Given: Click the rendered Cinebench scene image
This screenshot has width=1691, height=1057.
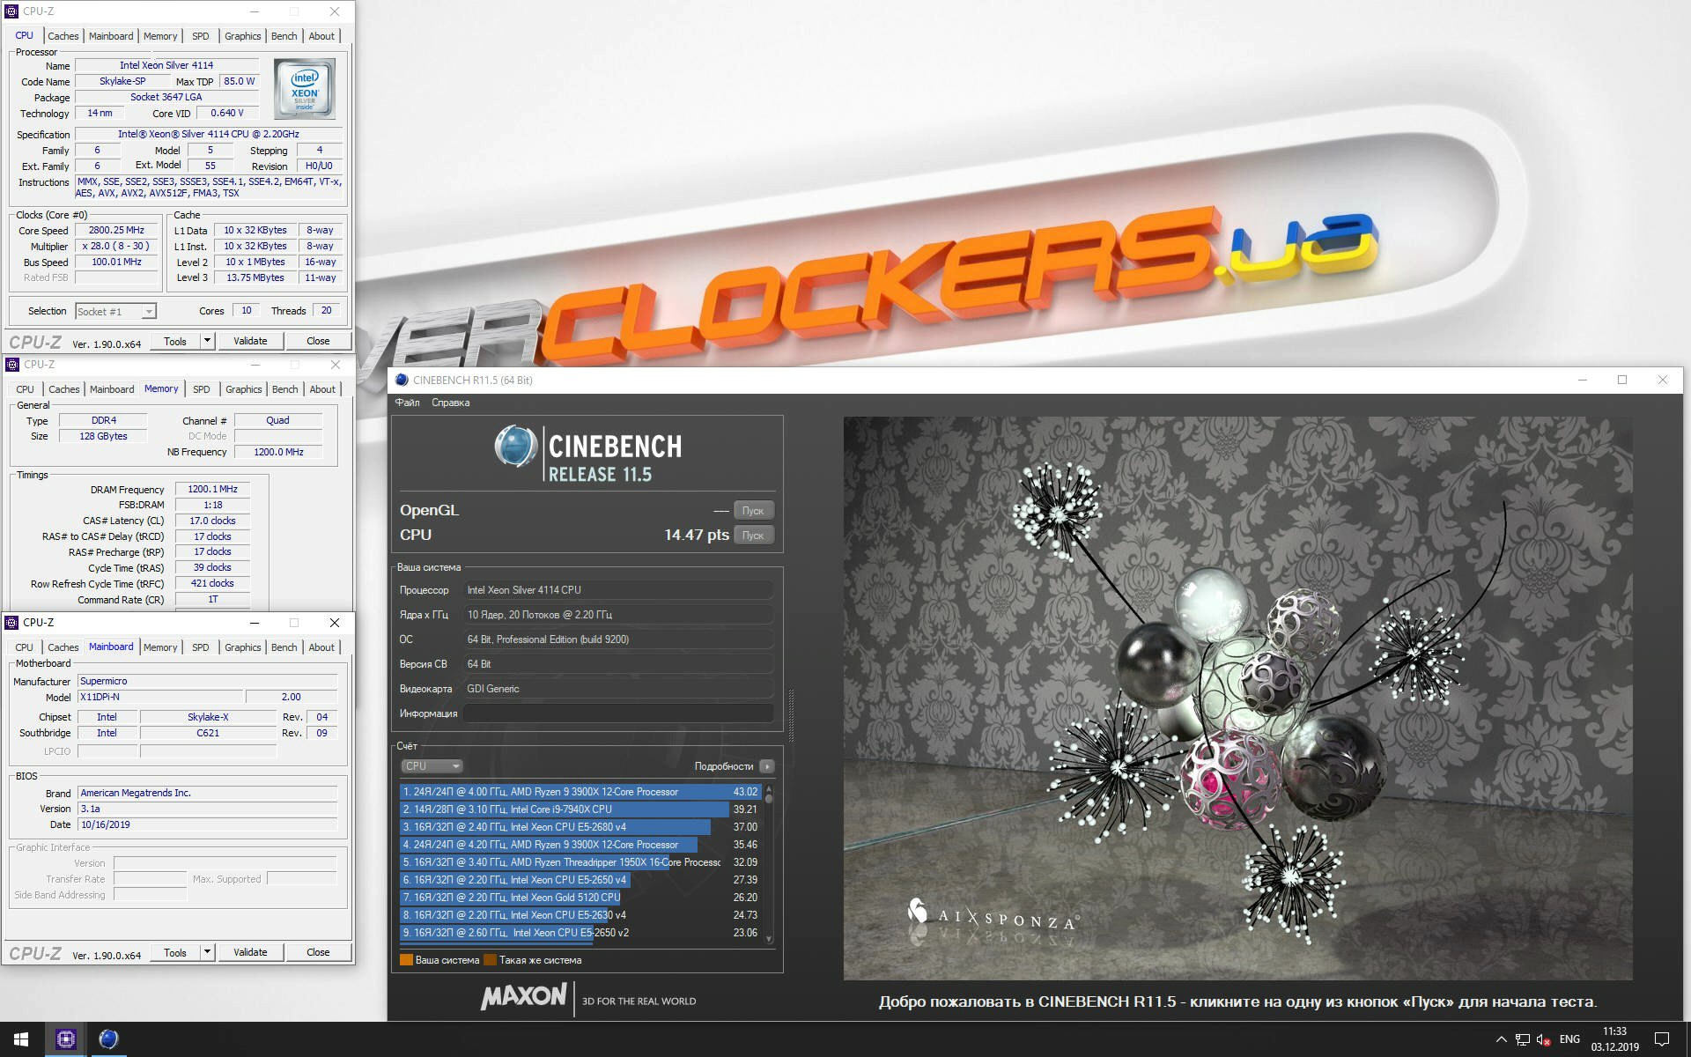Looking at the screenshot, I should pos(1237,698).
